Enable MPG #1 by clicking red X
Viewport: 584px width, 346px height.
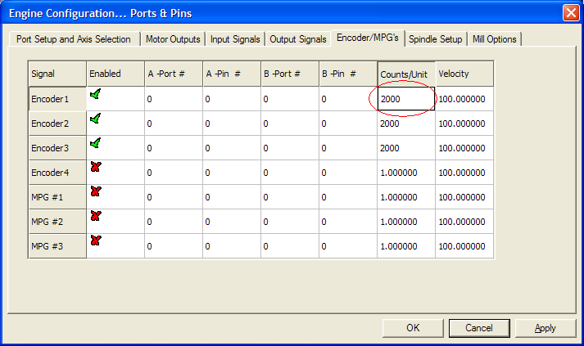[96, 192]
